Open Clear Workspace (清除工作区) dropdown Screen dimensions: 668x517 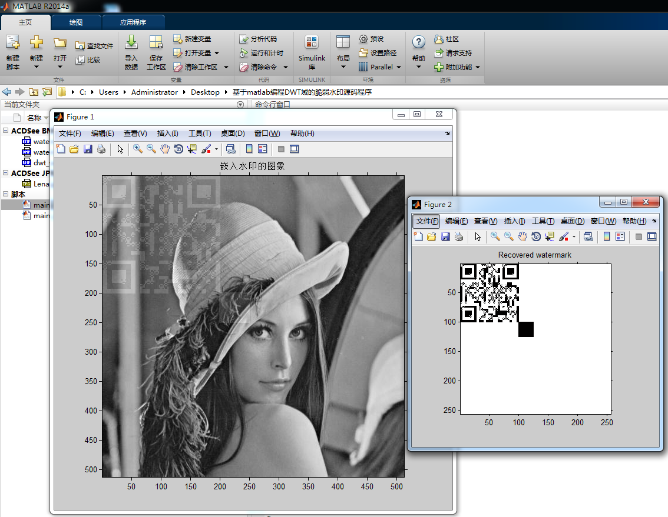coord(226,67)
